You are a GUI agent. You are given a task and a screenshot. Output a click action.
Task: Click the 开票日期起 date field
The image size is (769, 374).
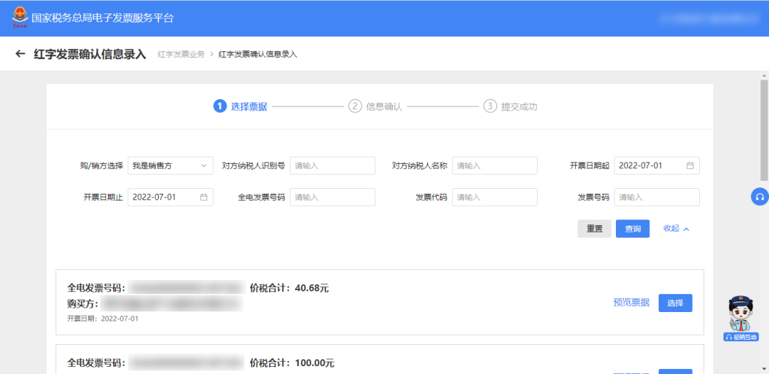tap(656, 166)
